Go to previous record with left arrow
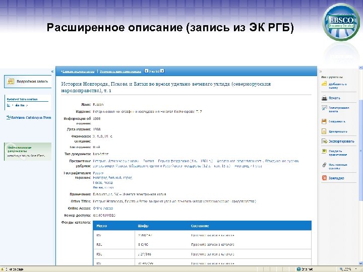 point(146,71)
